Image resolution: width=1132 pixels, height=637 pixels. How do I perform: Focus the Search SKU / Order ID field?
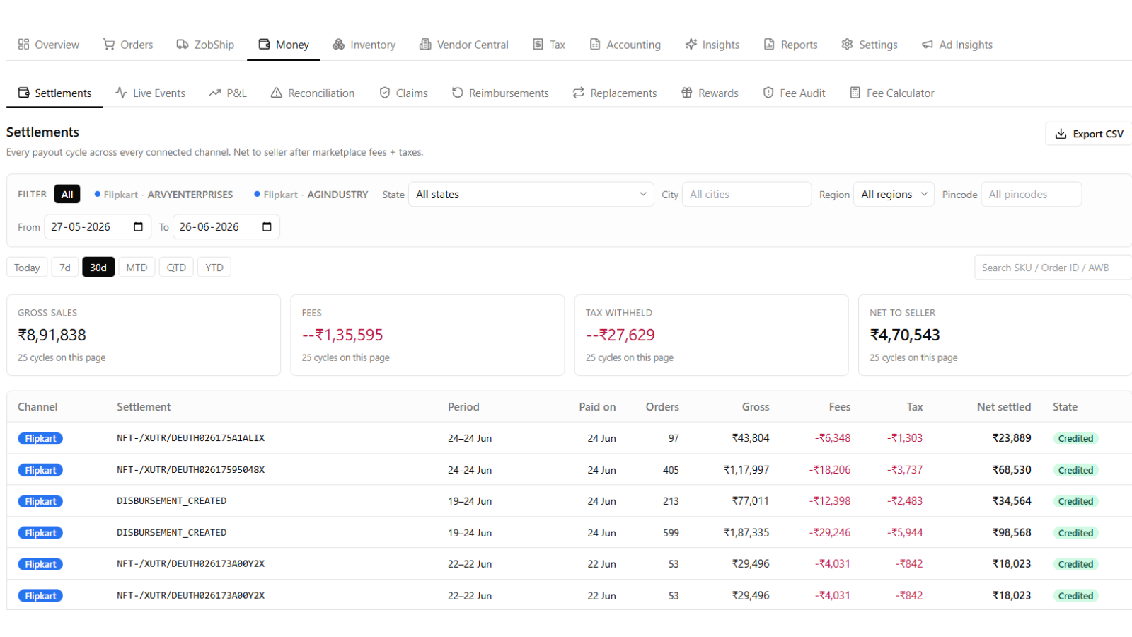click(1053, 268)
